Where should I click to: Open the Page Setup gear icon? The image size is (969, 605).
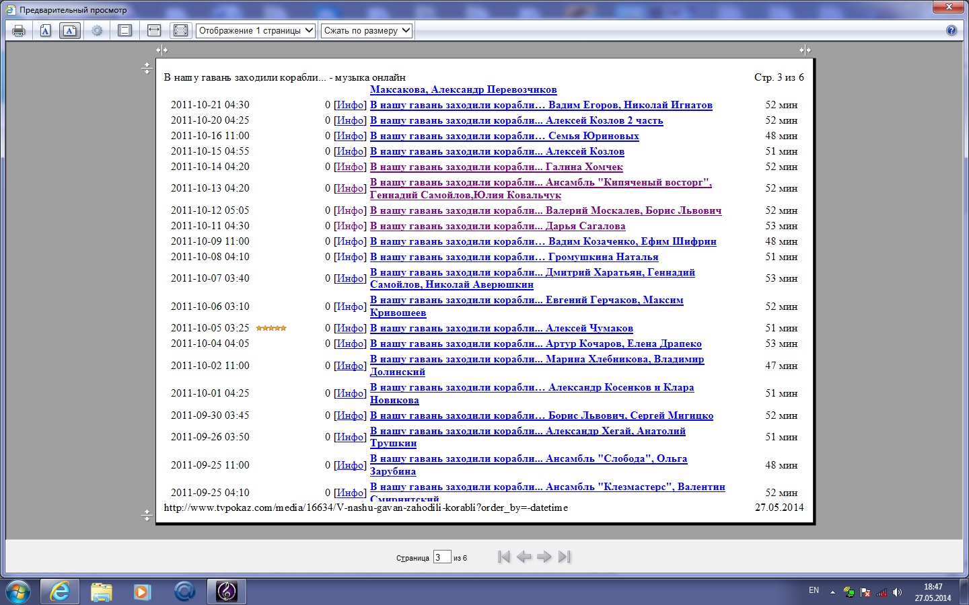point(97,30)
